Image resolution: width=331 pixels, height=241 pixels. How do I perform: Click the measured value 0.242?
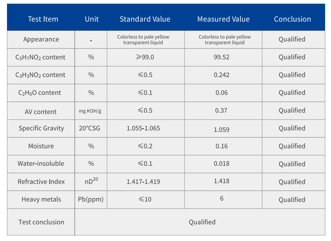tap(221, 75)
